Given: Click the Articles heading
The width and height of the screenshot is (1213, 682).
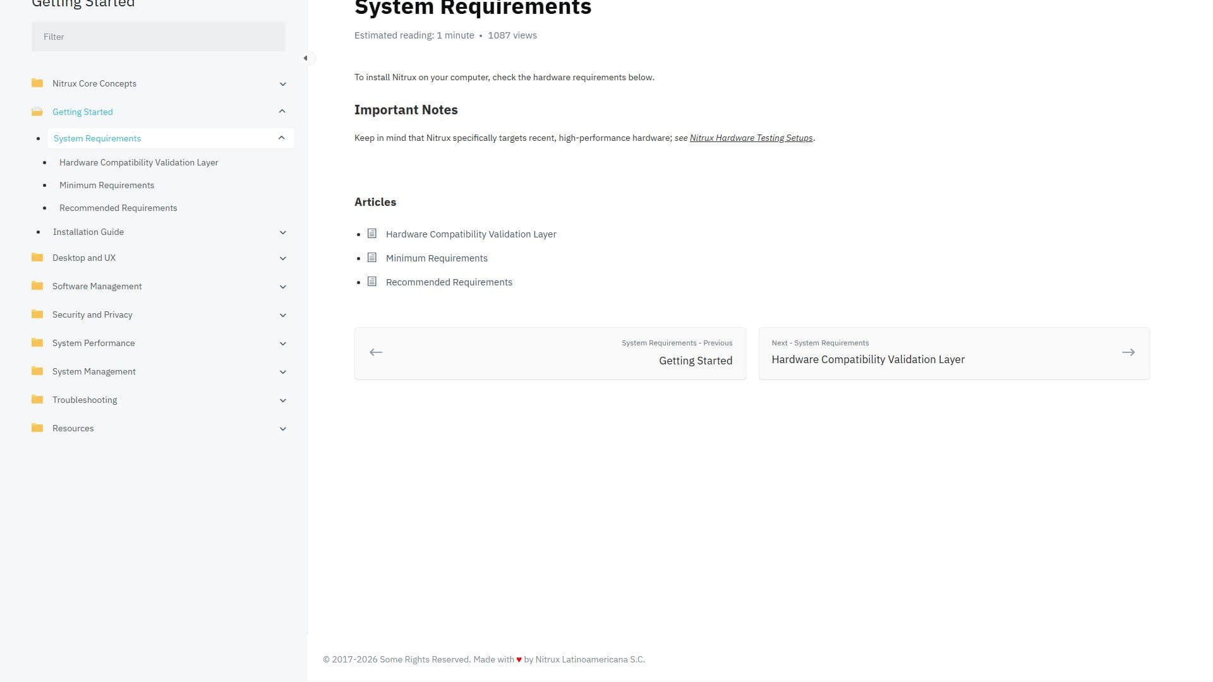Looking at the screenshot, I should pos(375,202).
